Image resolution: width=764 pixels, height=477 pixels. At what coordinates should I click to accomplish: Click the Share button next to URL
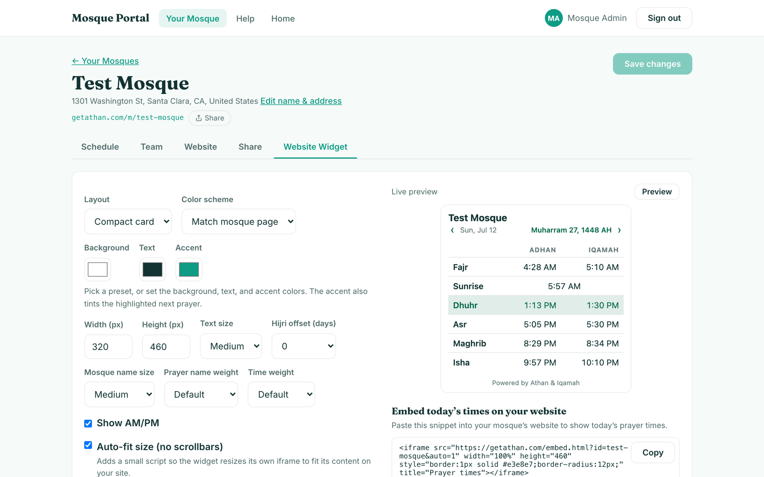pos(210,118)
